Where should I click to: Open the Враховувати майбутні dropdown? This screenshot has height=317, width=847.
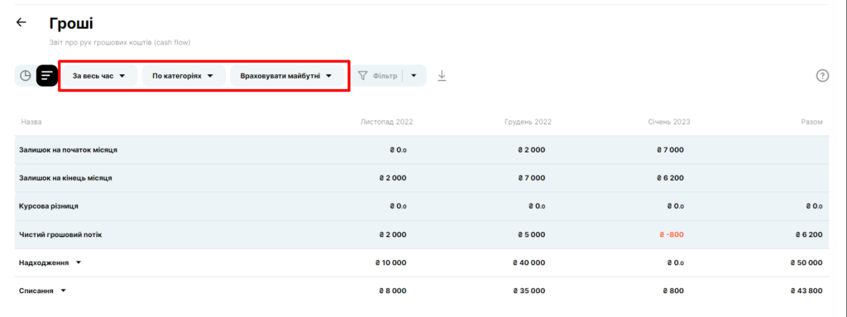286,76
